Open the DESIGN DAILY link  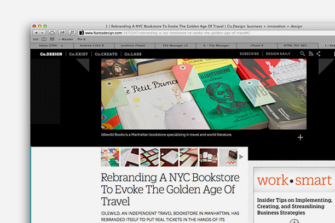tap(279, 54)
